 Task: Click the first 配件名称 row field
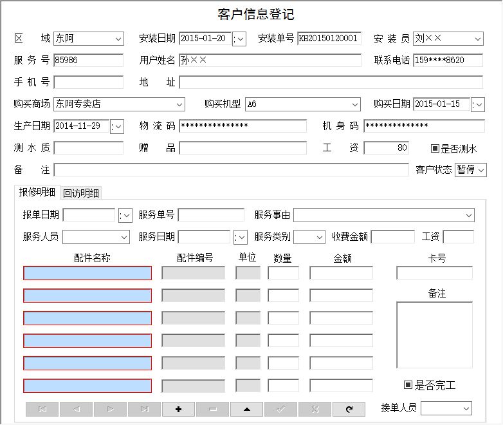pos(87,273)
